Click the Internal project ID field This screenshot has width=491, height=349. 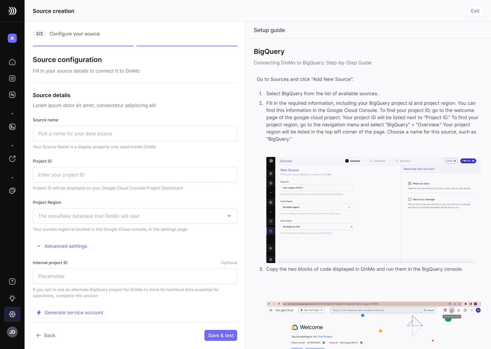135,276
